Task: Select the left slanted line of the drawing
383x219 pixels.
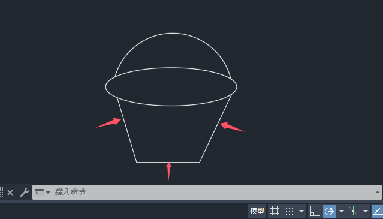Action: coord(127,130)
